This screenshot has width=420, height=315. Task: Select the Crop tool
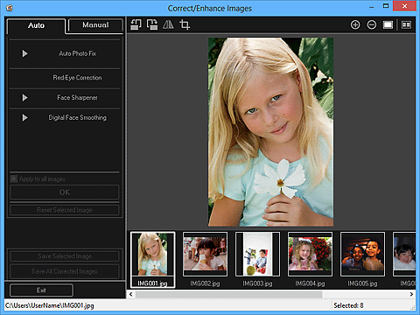[x=185, y=24]
